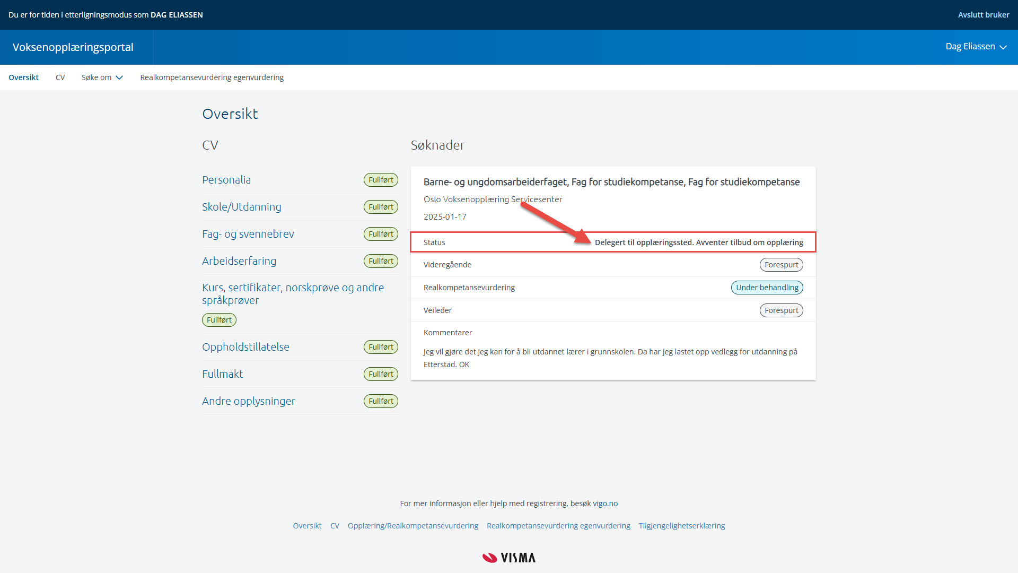Click Fullført badge next to Fullmakt
The width and height of the screenshot is (1018, 573).
point(381,374)
